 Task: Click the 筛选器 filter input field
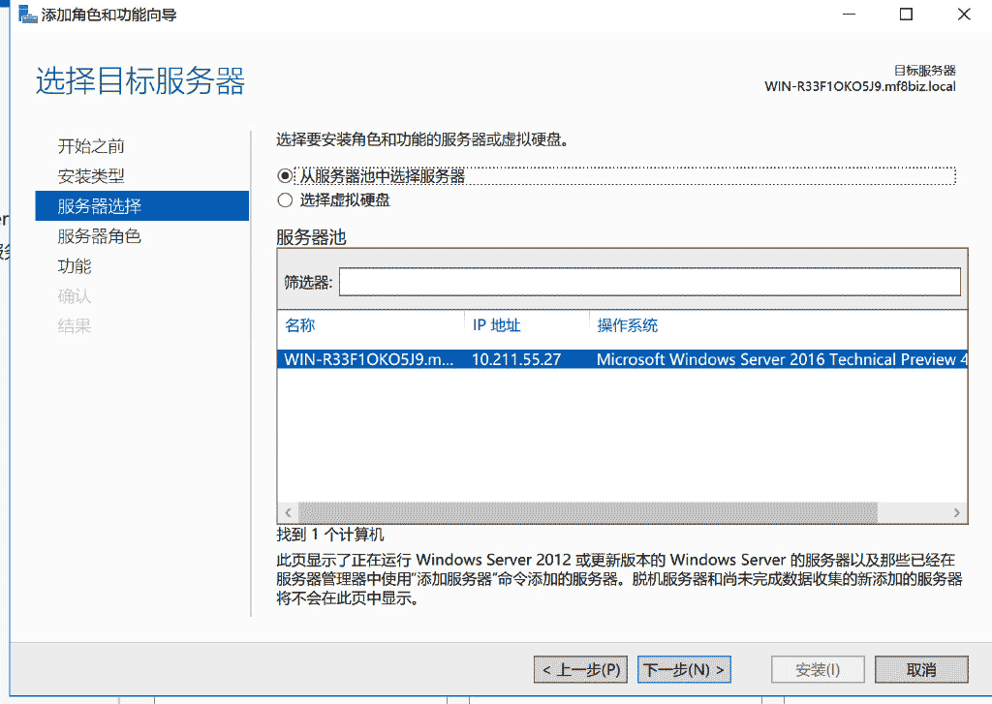point(649,282)
